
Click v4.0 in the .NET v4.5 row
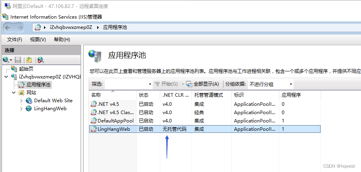tap(167, 104)
